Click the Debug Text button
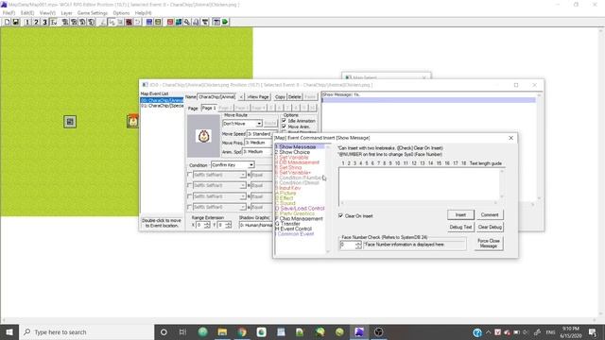Viewport: 605px width, 340px height. [x=460, y=227]
